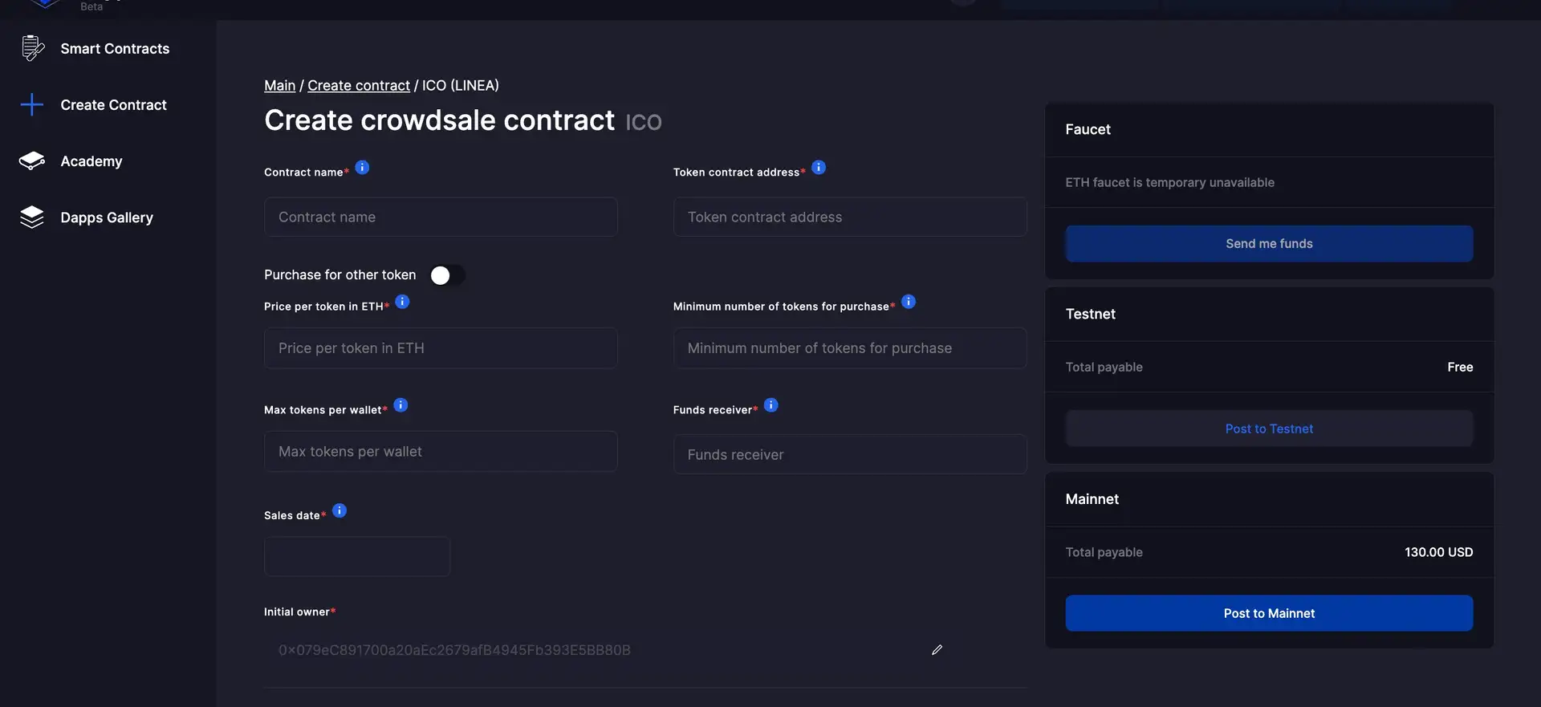Click the pencil icon to edit Initial owner

pyautogui.click(x=937, y=649)
